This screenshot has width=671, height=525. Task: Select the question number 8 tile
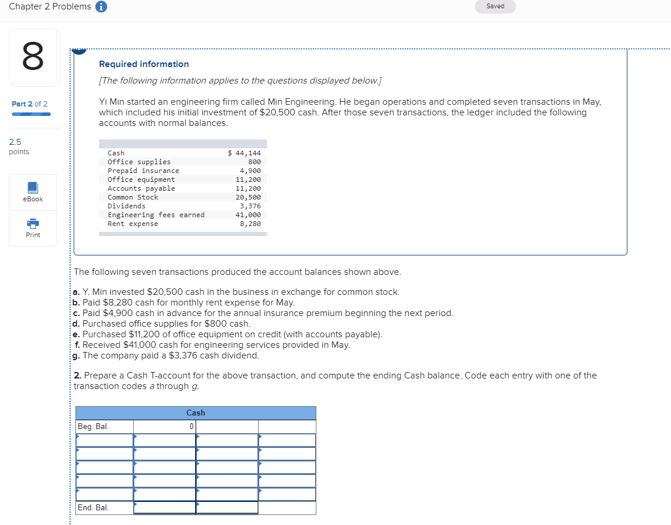(x=32, y=57)
